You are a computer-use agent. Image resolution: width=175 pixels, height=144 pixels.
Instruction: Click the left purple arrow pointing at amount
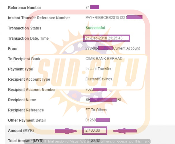point(66,131)
